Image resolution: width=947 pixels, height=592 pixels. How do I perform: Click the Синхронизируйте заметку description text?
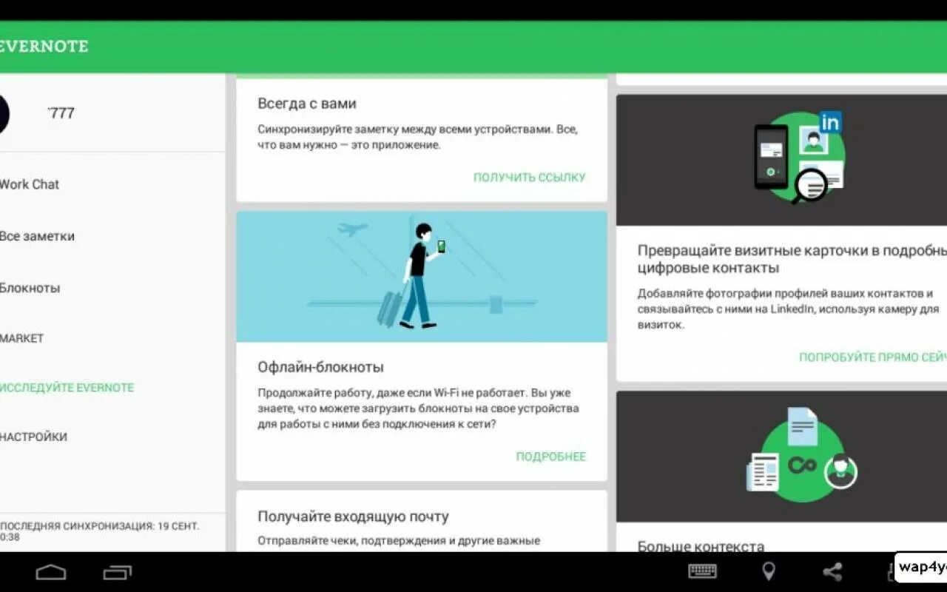(x=417, y=137)
